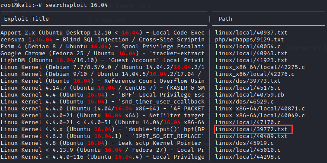Click path linux/local/40759.rb

250,94
